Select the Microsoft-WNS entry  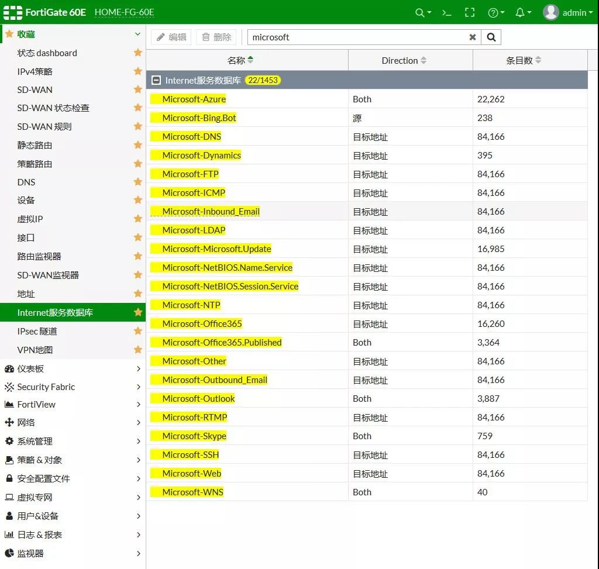[367, 492]
